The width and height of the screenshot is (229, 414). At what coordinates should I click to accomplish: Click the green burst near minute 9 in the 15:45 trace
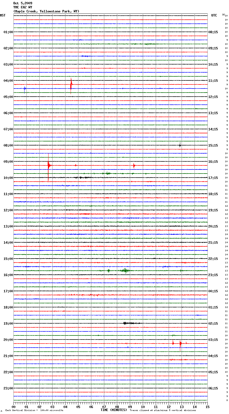[125, 270]
